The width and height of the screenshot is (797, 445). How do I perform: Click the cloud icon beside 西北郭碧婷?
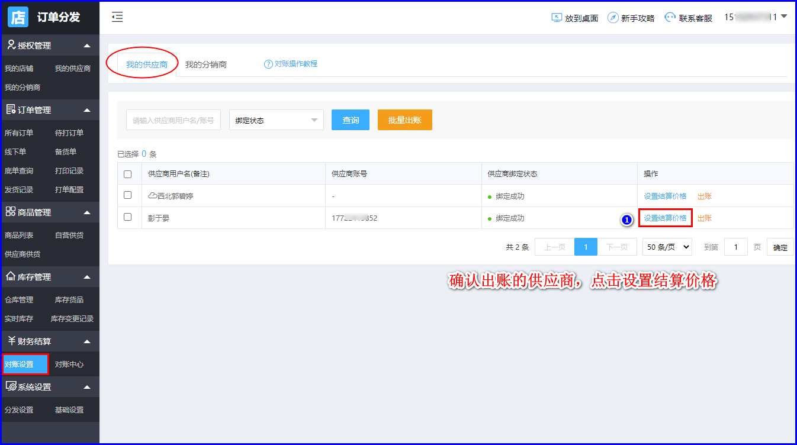(152, 196)
